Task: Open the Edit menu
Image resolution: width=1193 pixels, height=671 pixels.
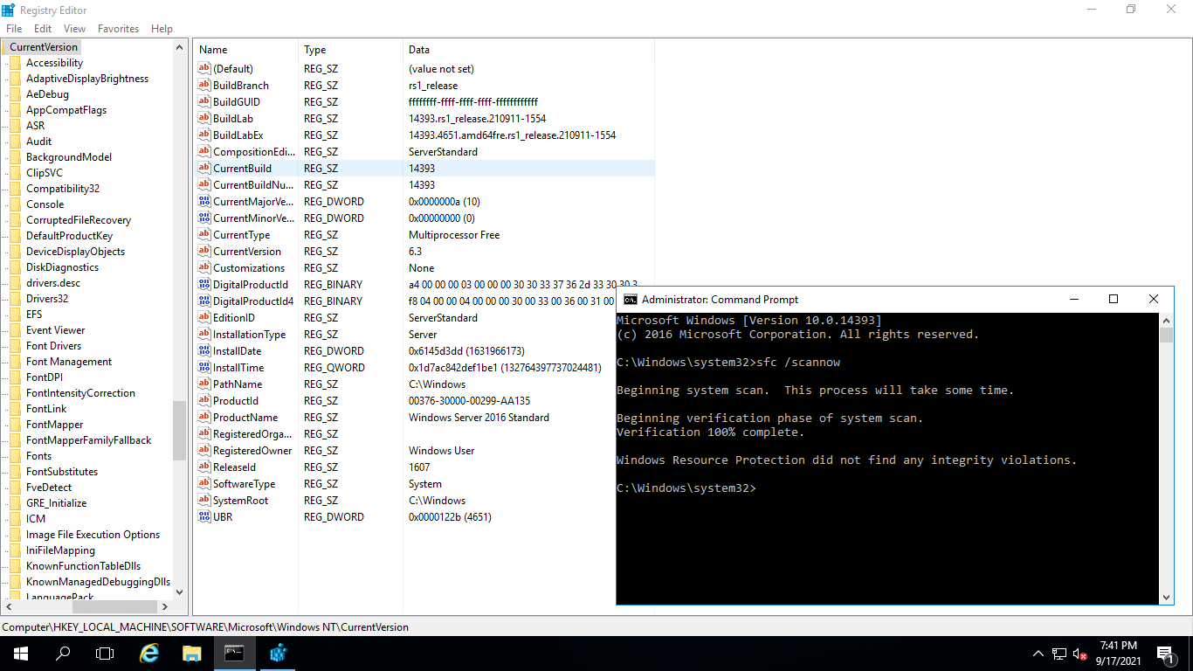Action: tap(43, 29)
